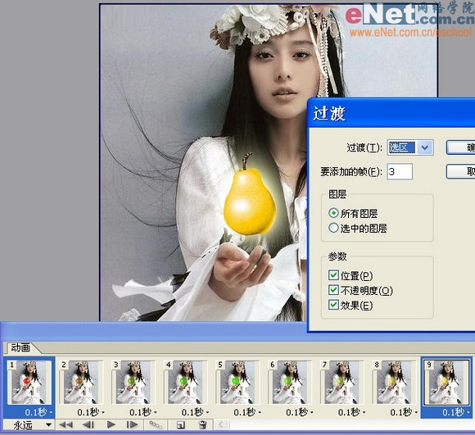Image resolution: width=475 pixels, height=435 pixels.
Task: Open the 过渡(T) dropdown
Action: pyautogui.click(x=425, y=147)
